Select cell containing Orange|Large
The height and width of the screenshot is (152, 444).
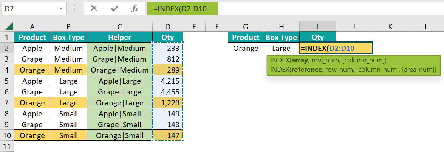pyautogui.click(x=119, y=102)
